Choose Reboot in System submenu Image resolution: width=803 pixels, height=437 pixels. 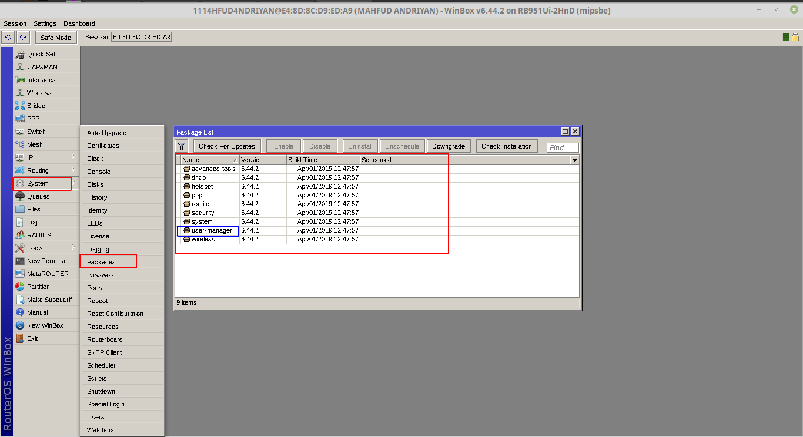click(x=122, y=301)
